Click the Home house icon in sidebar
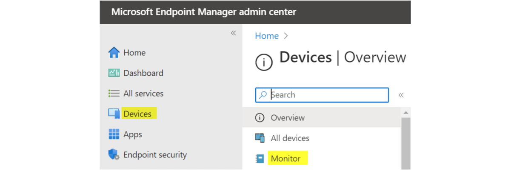Viewport: 511px width, 171px height. 114,53
